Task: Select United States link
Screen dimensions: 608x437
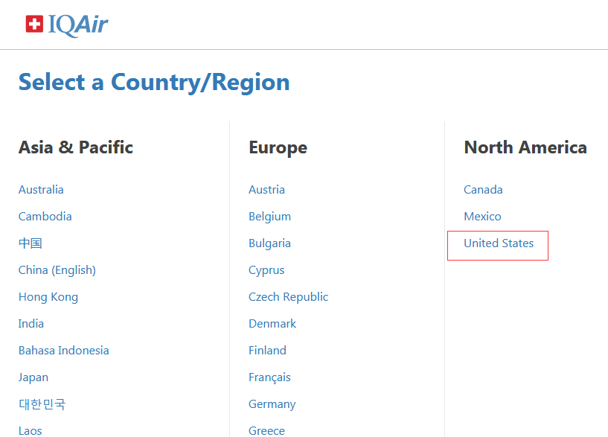Action: 499,243
